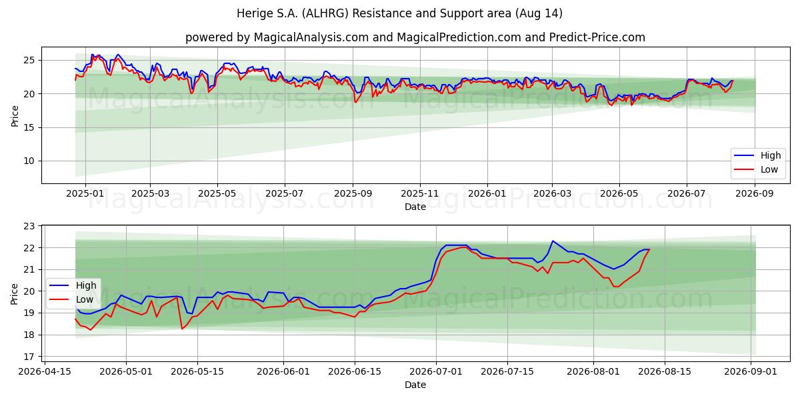Click the '17' price tick on the bottom chart
800x400 pixels.
coord(30,357)
